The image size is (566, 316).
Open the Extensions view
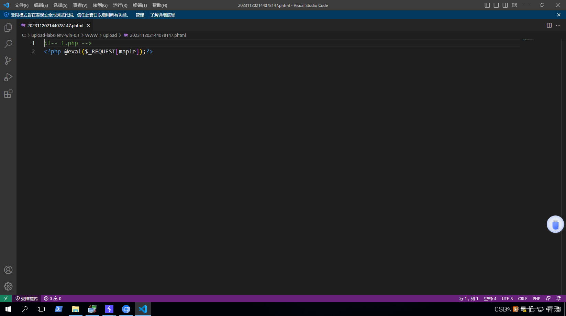(8, 94)
